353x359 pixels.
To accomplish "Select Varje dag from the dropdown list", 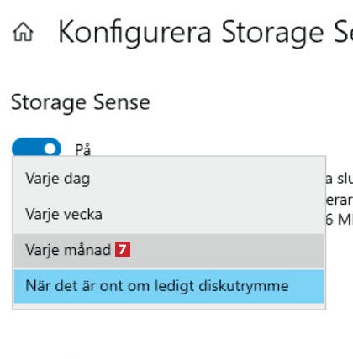I will coord(169,179).
